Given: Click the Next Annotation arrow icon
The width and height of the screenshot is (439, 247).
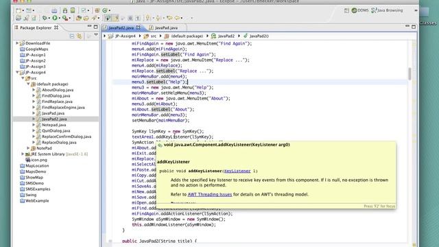Looking at the screenshot, I should point(148,19).
